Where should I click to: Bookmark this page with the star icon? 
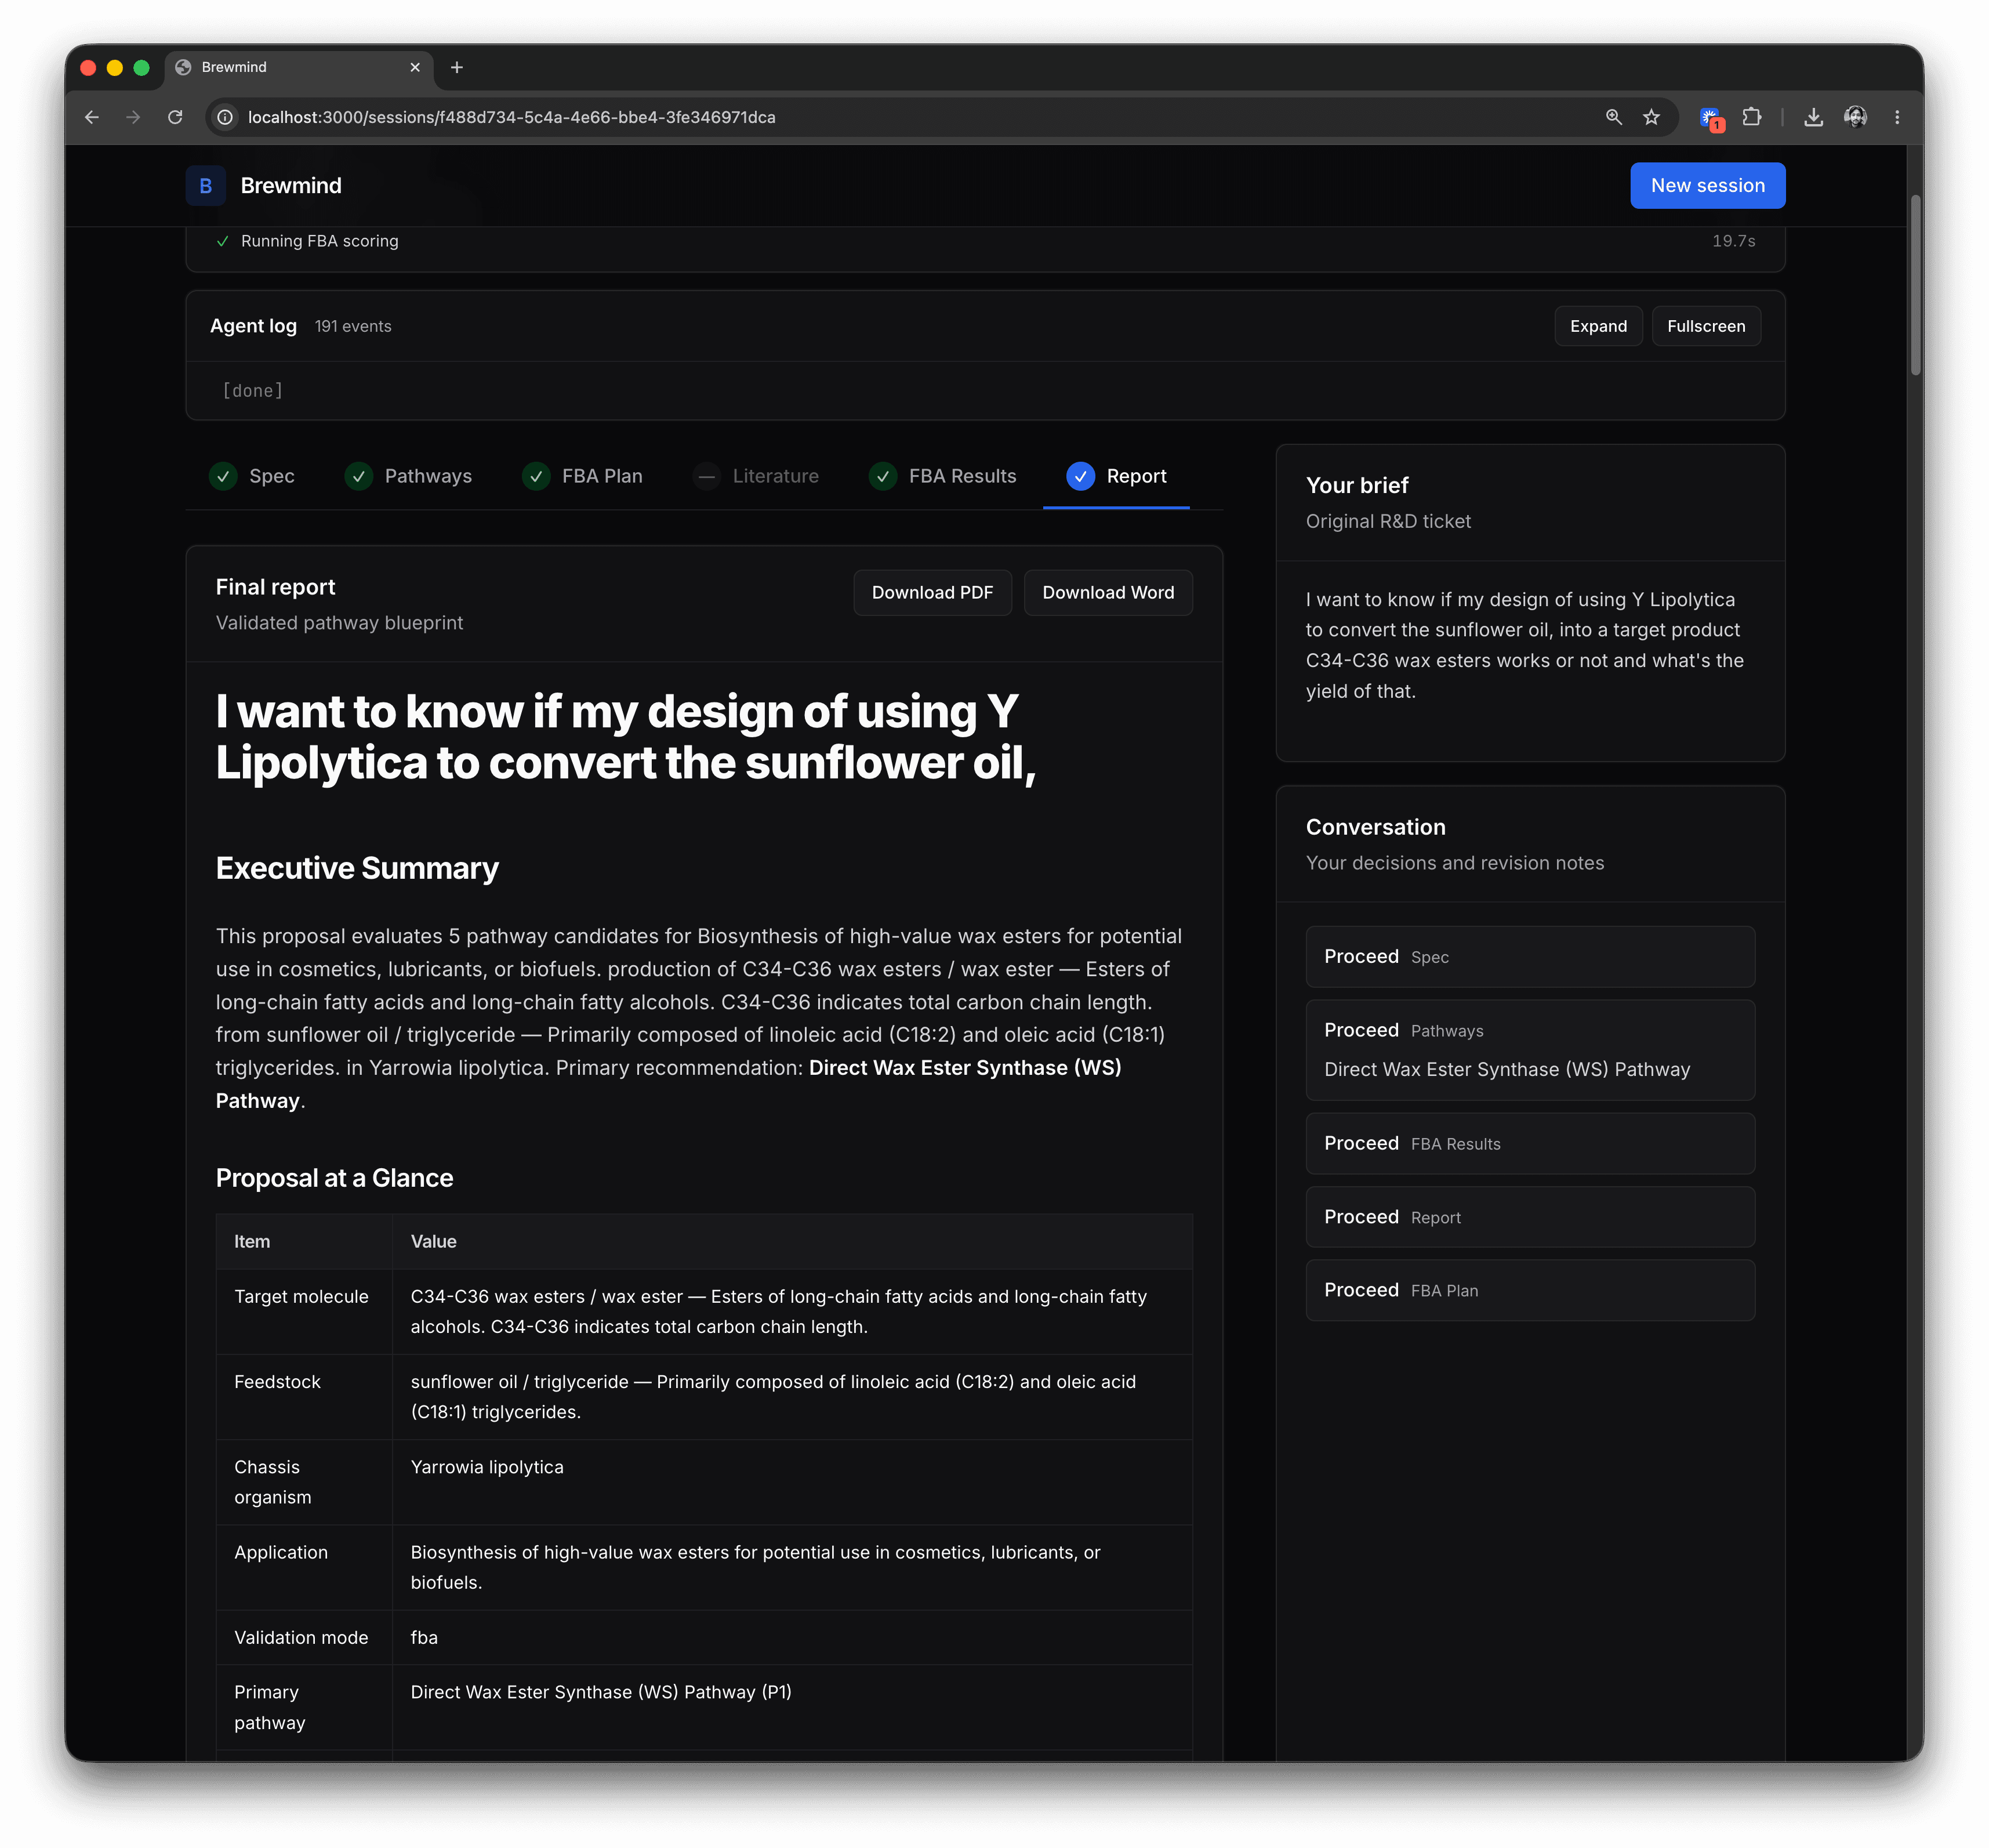(x=1651, y=117)
